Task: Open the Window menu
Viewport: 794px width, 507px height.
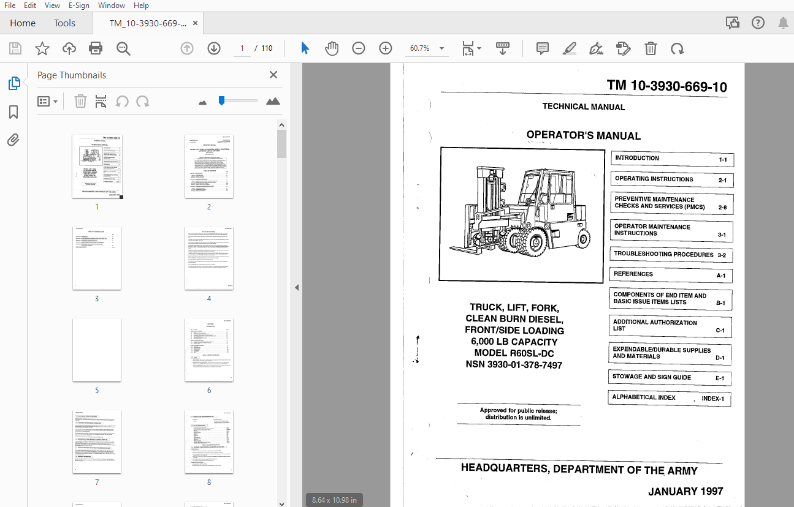Action: (112, 6)
